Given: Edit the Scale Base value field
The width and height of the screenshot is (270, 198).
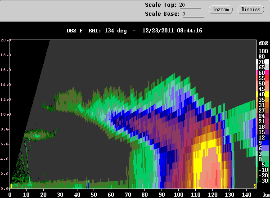Looking at the screenshot, I should tap(193, 14).
